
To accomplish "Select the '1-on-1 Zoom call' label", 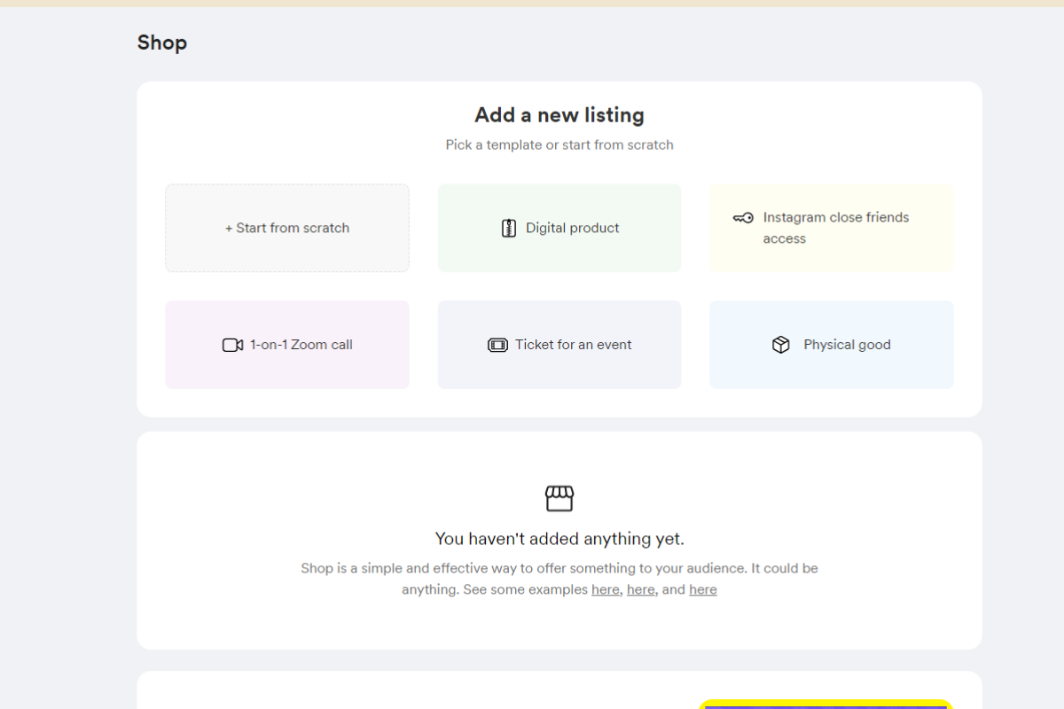I will click(x=301, y=345).
